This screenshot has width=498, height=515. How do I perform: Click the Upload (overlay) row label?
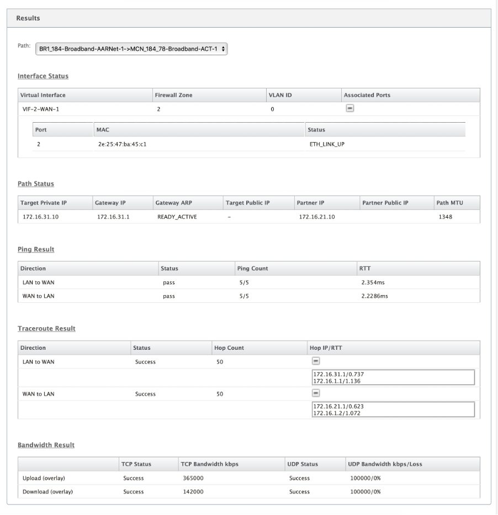click(44, 478)
